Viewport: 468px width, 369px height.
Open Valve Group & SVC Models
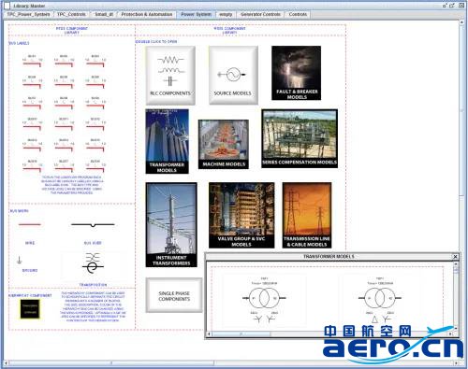coord(241,215)
